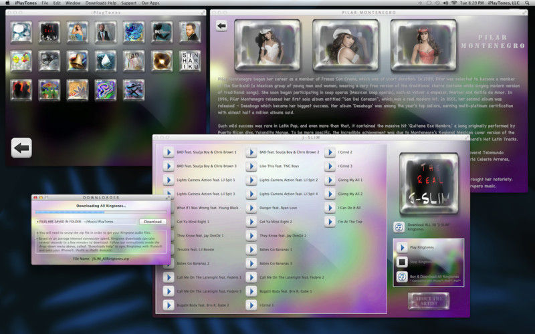Play BAD feat. Soulja Boy & Chris Brown 3
This screenshot has height=334, width=535.
point(169,166)
